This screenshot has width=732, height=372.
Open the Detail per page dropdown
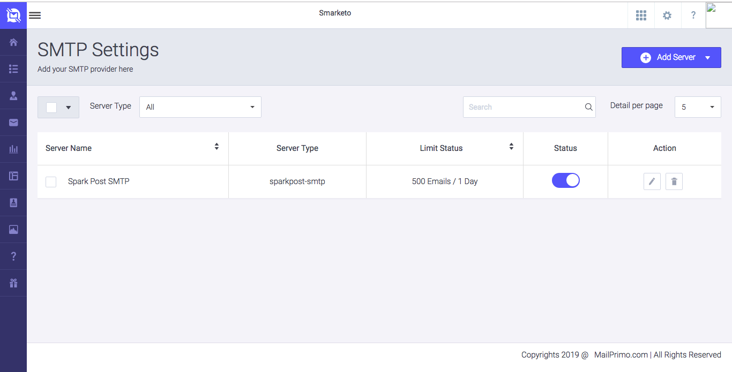click(698, 107)
